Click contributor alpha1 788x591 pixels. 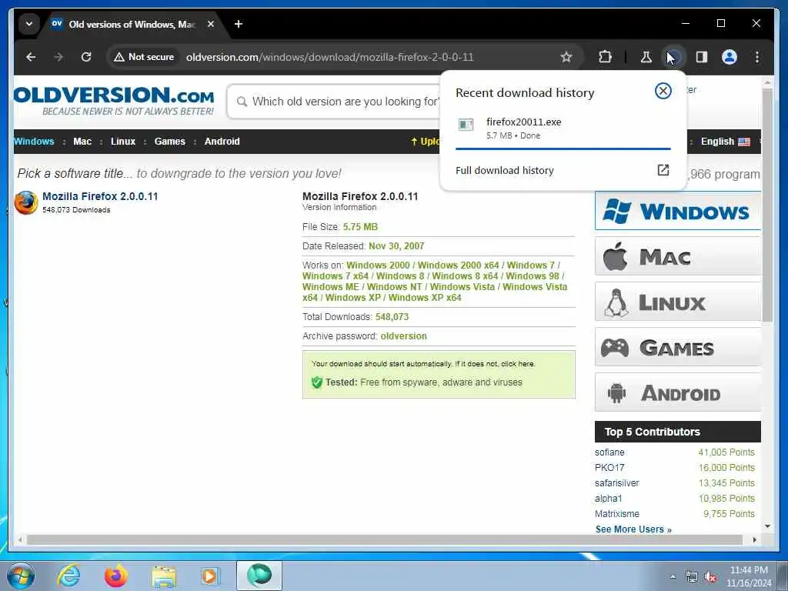[x=608, y=499]
